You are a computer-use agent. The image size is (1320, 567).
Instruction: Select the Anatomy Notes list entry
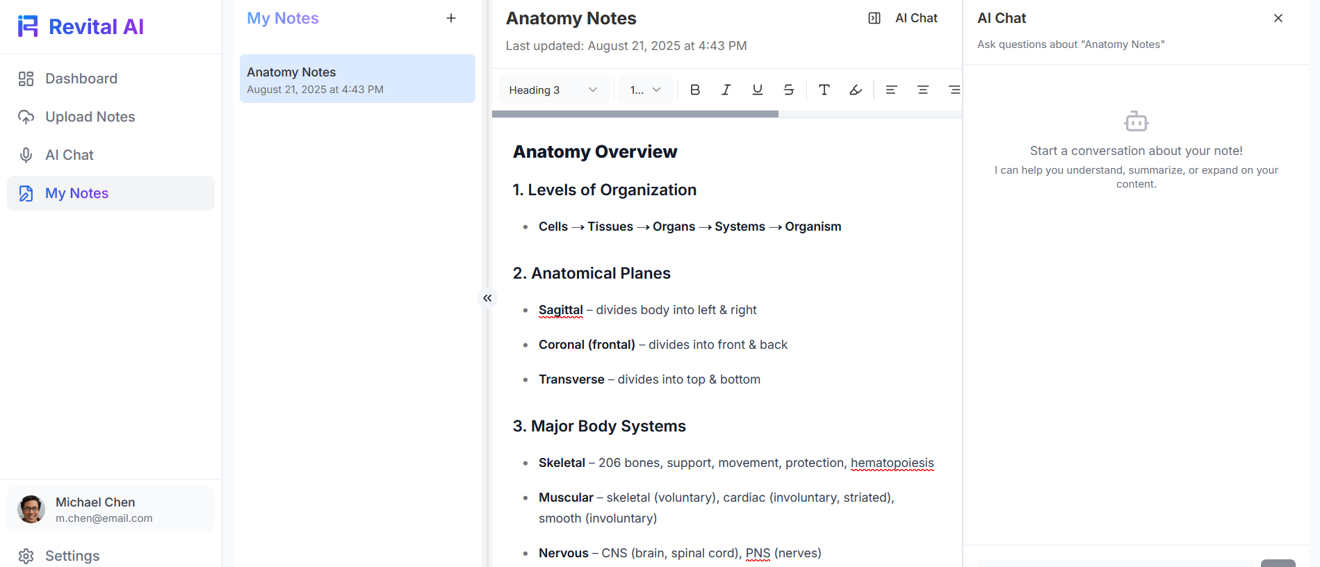(x=357, y=79)
